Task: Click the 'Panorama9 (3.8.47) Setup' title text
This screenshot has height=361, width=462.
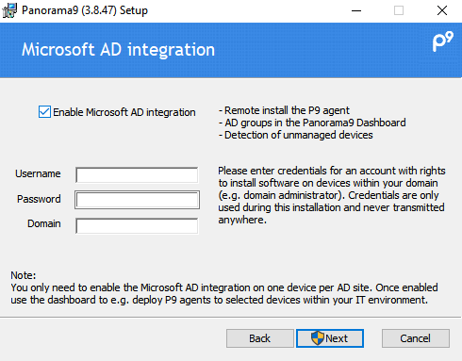Action: (85, 10)
